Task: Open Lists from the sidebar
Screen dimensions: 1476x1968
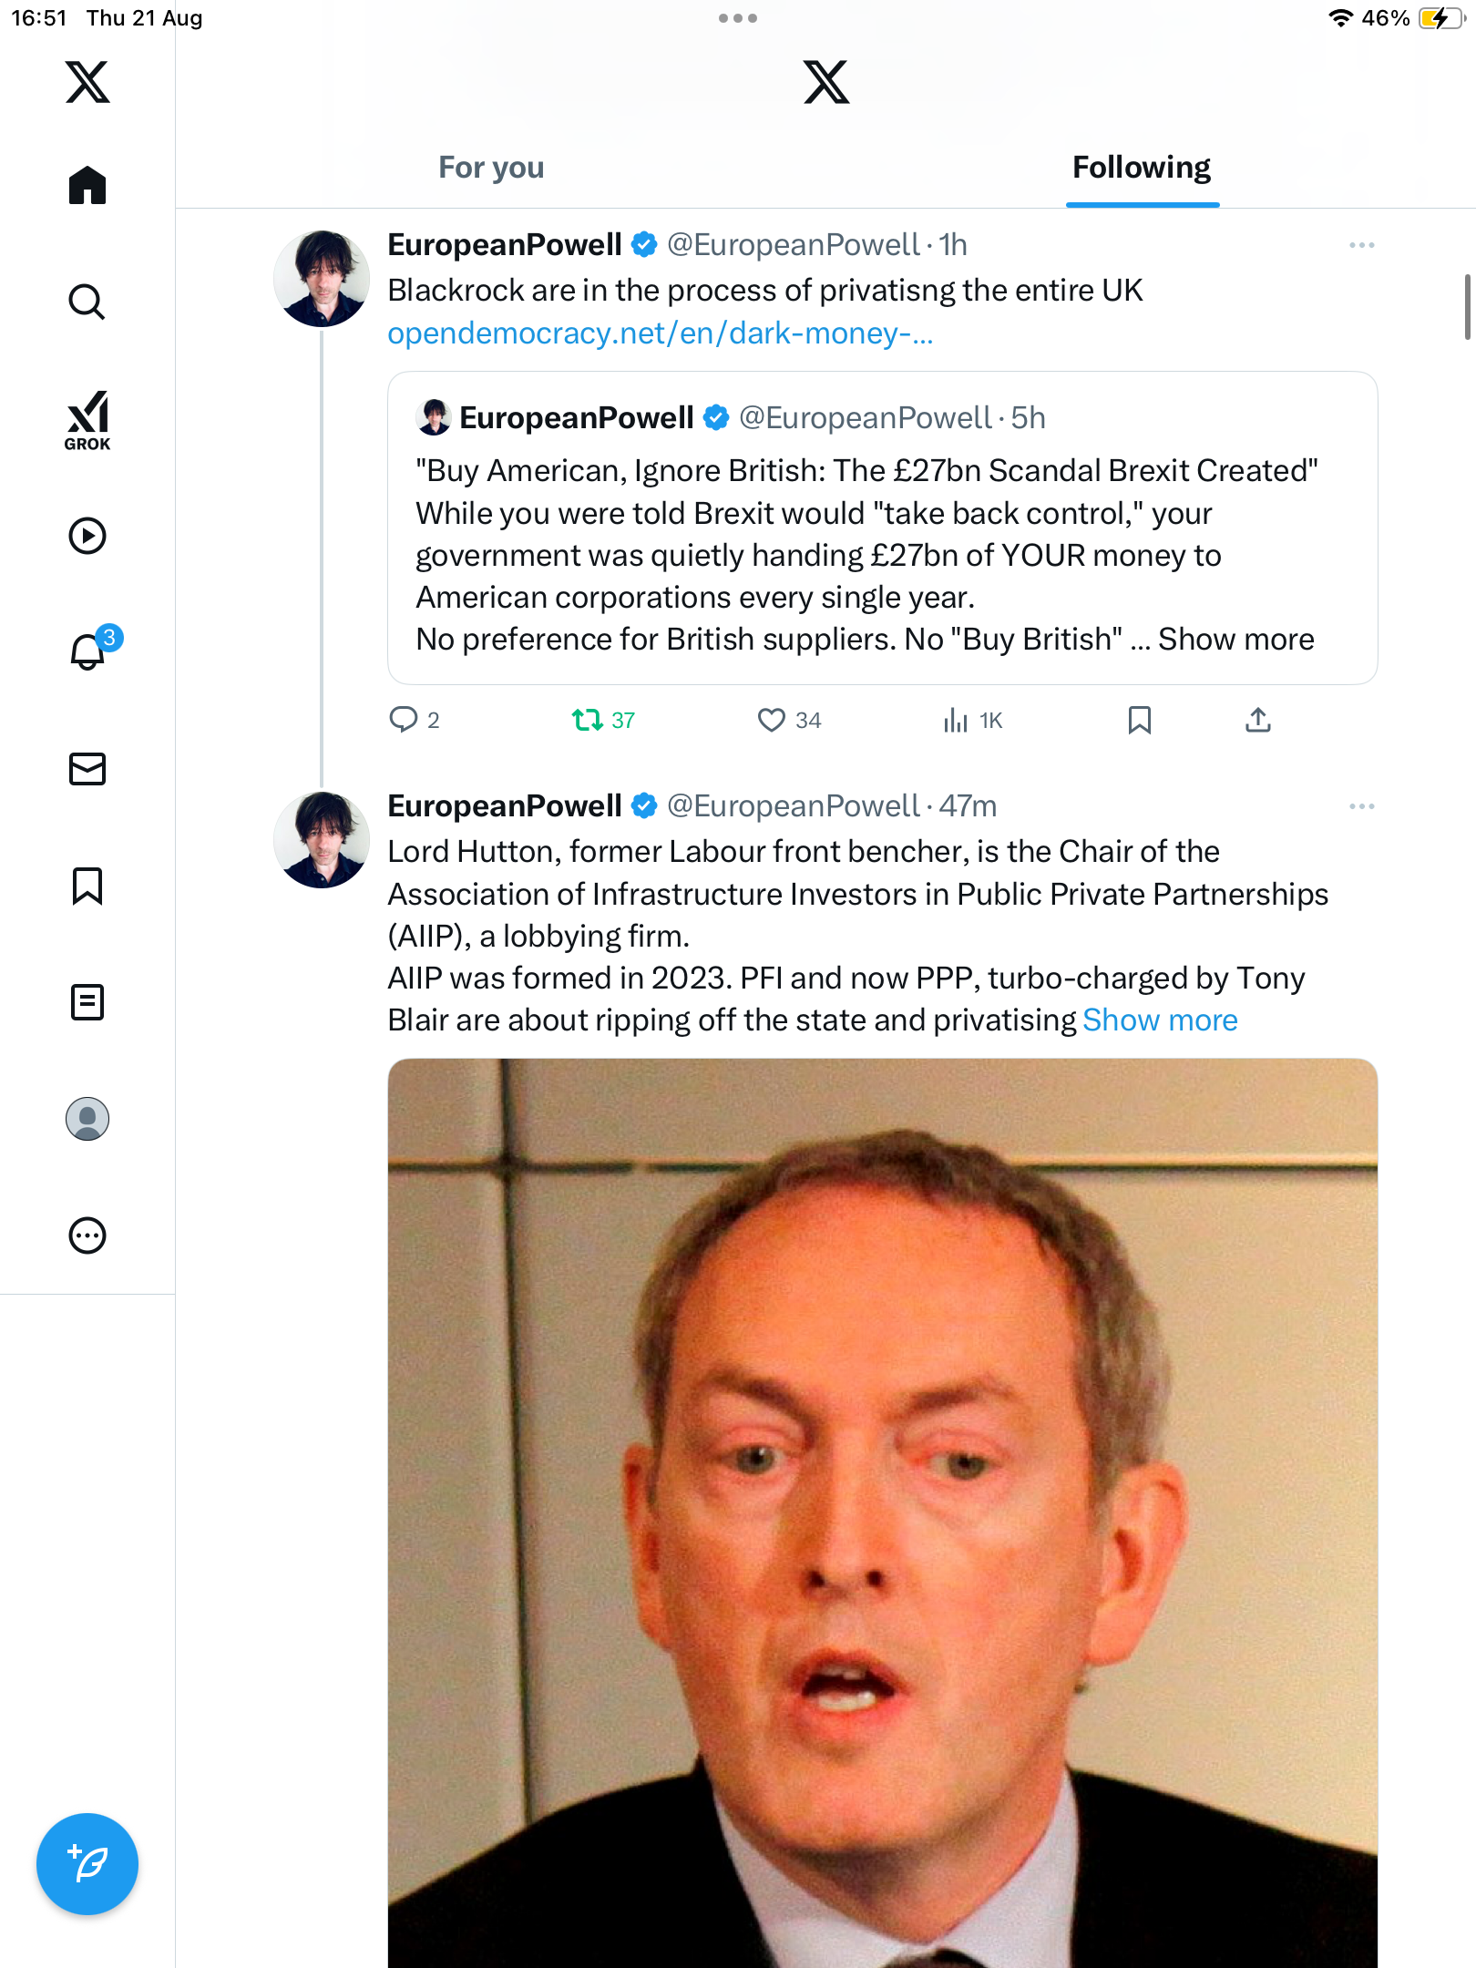Action: (87, 1002)
